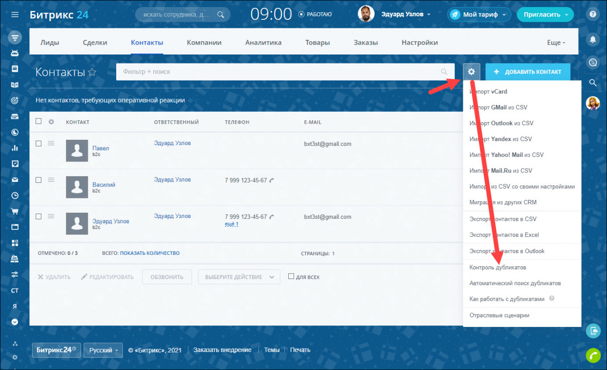Check the checkbox for Эдуард Узлов contact

(38, 216)
